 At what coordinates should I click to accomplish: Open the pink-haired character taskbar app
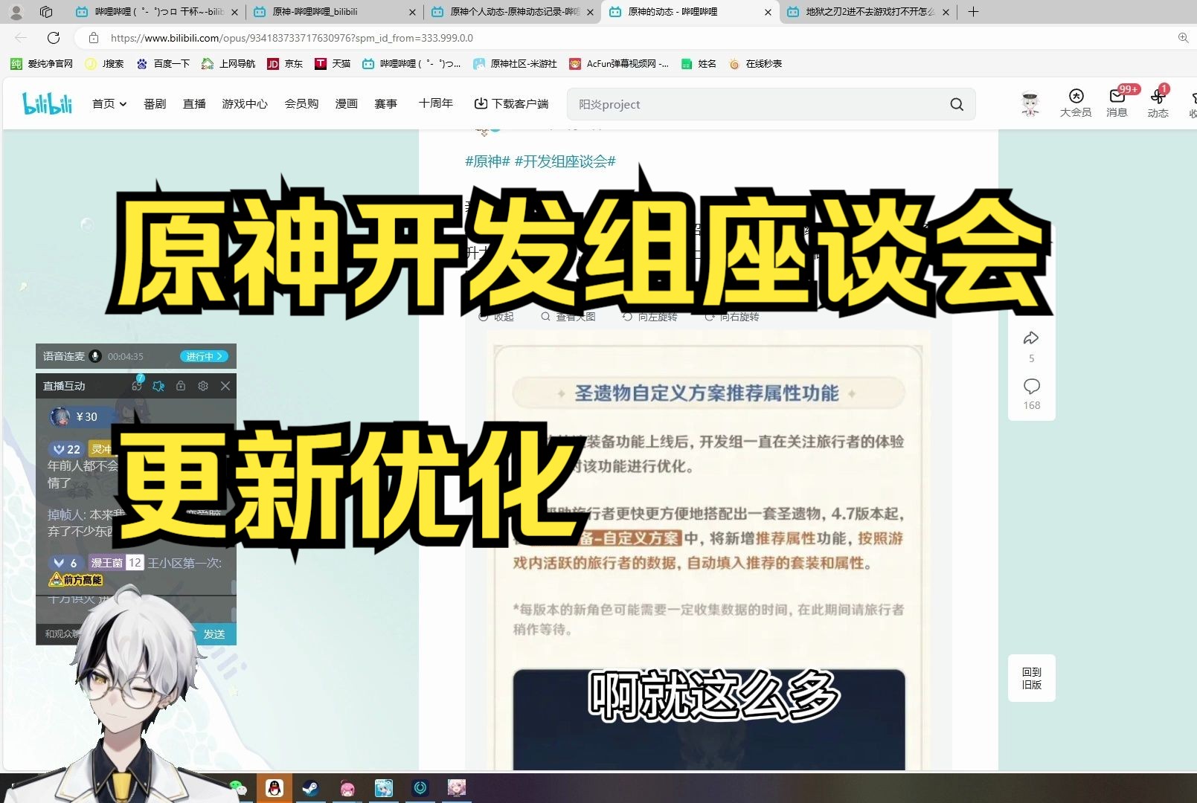[x=347, y=788]
